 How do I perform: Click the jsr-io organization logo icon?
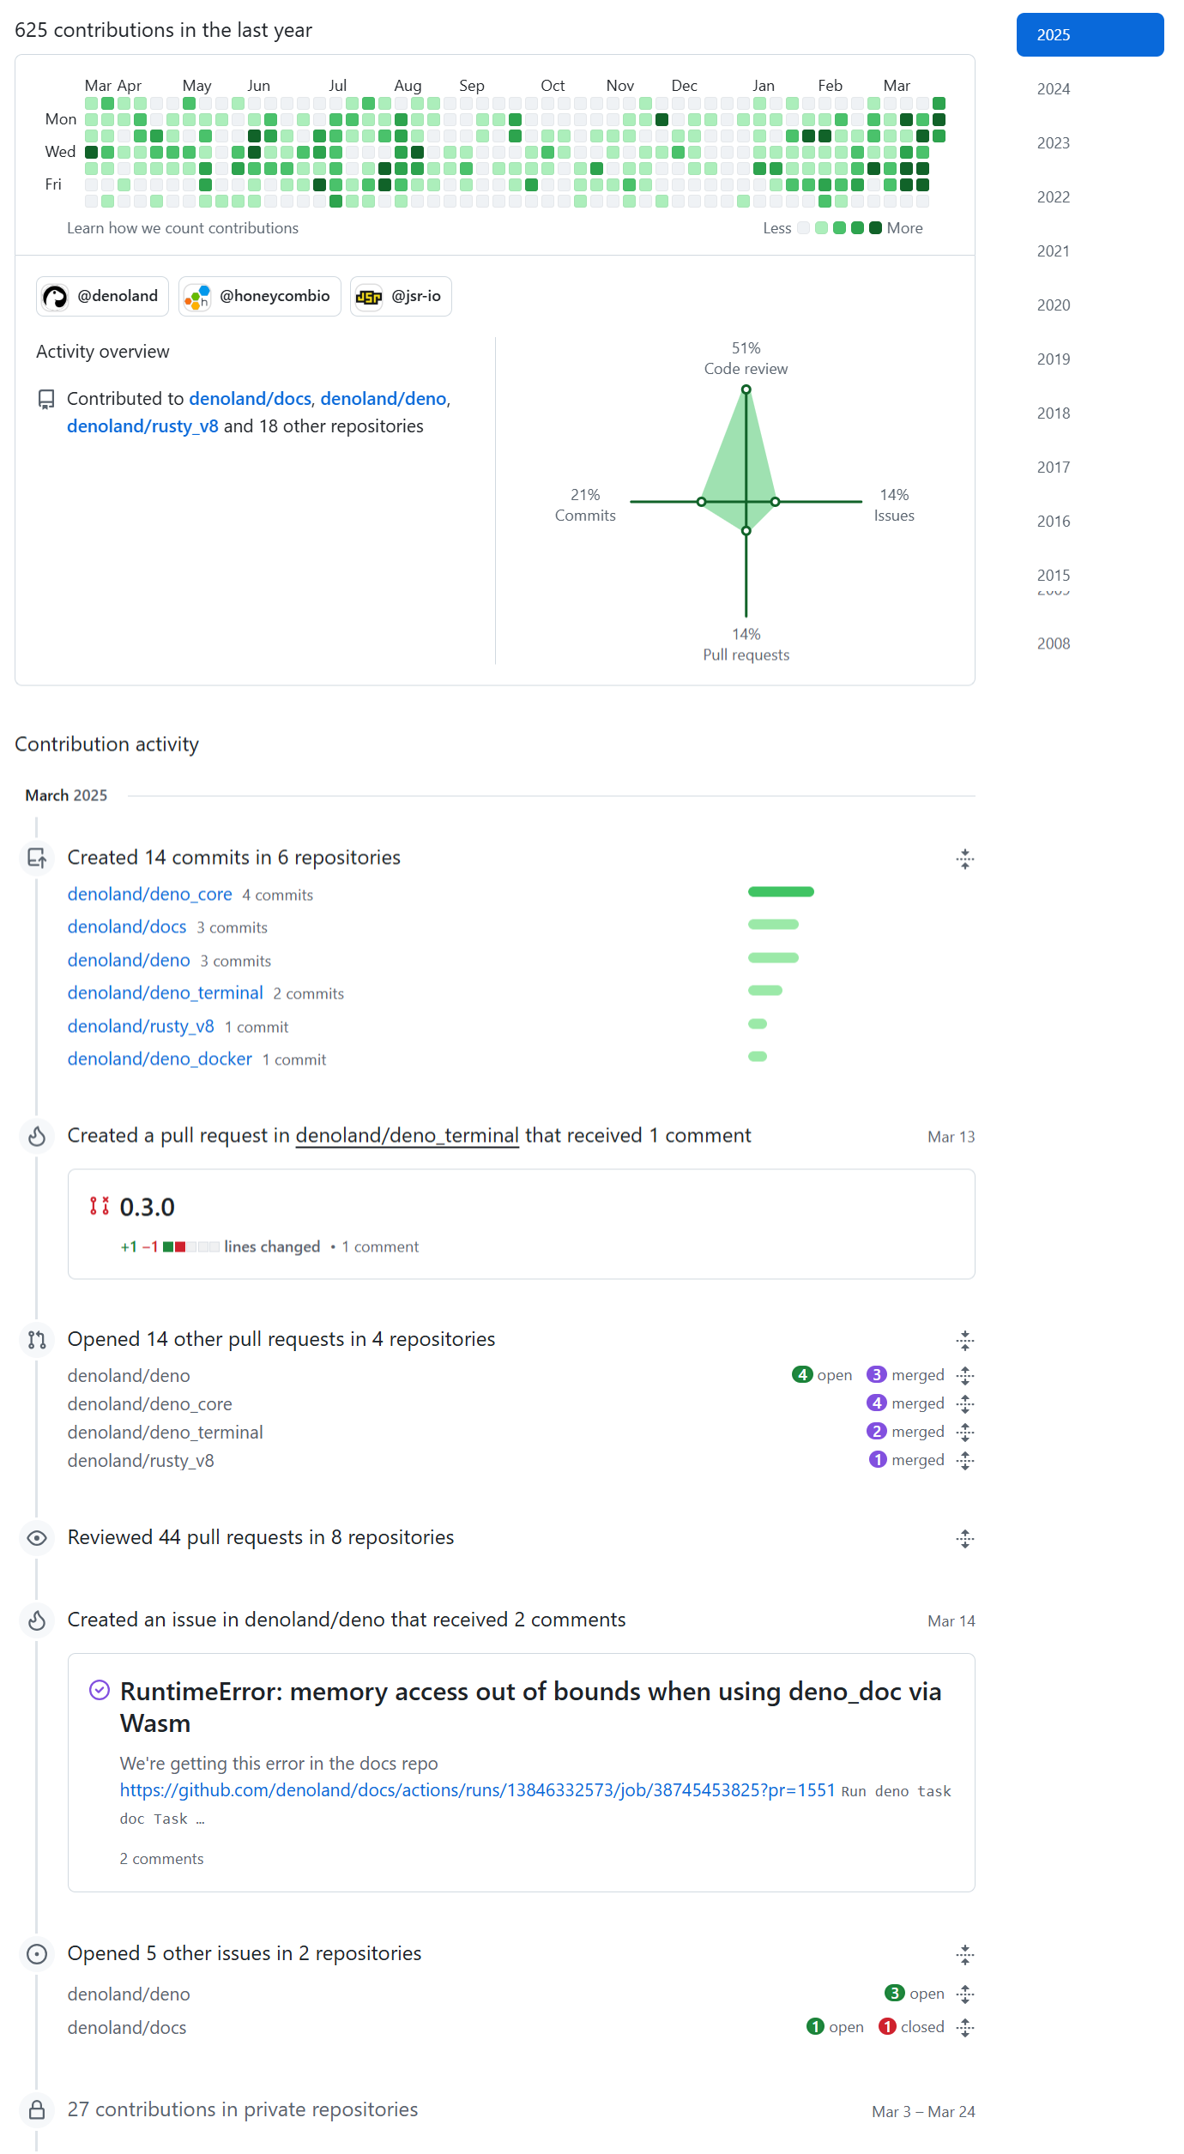(369, 297)
